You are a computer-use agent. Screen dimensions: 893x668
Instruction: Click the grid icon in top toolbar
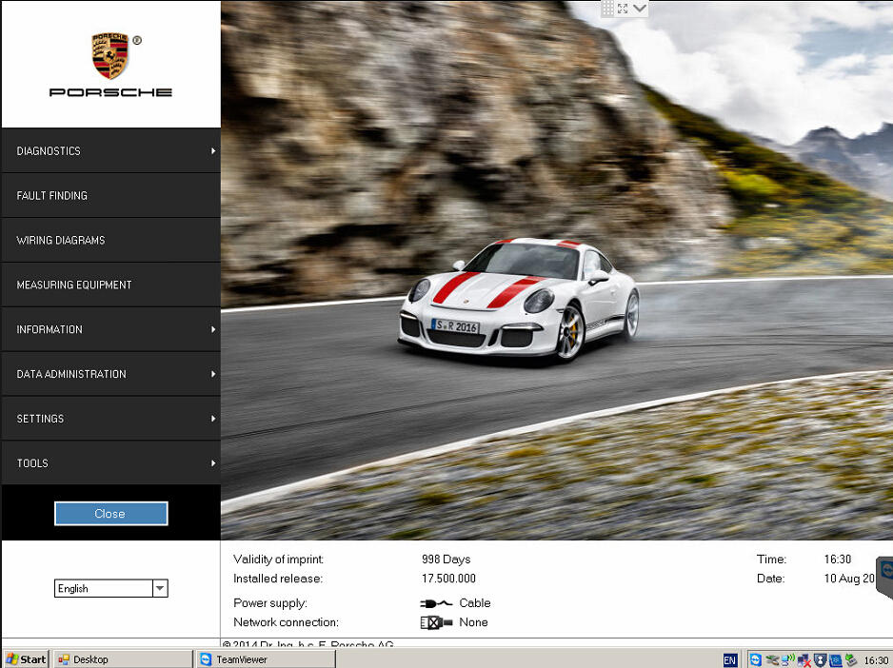point(608,9)
